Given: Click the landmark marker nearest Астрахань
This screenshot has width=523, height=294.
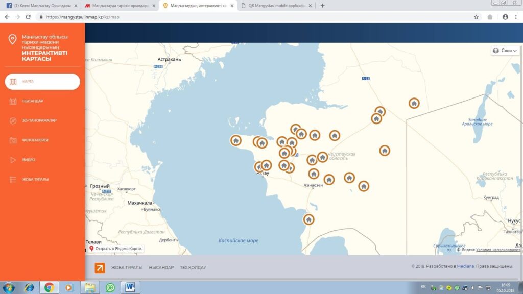Looking at the screenshot, I should click(236, 140).
